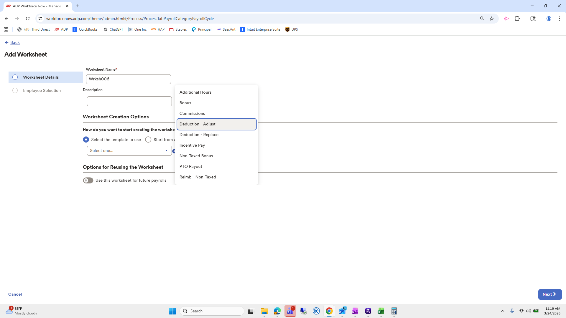Click the Description input field
Viewport: 566px width, 318px height.
point(129,101)
